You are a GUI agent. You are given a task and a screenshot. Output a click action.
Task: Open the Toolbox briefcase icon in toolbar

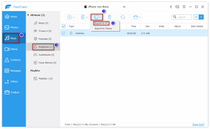tap(135, 17)
